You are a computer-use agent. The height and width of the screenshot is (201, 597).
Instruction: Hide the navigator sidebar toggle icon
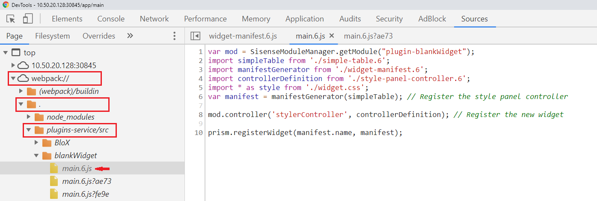(195, 36)
